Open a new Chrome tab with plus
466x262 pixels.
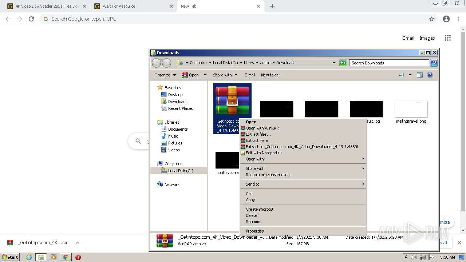coord(272,6)
